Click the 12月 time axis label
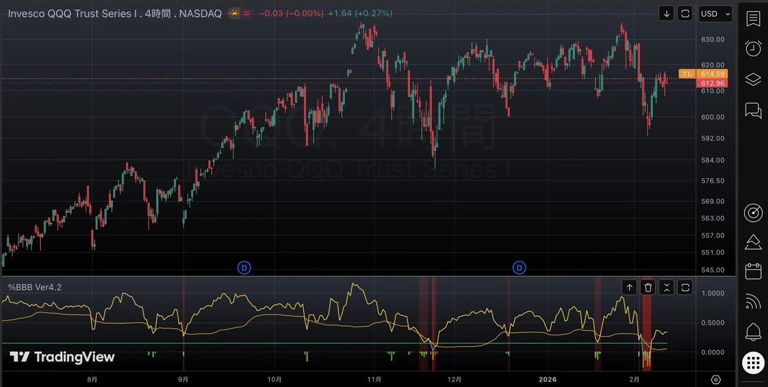 [x=454, y=379]
